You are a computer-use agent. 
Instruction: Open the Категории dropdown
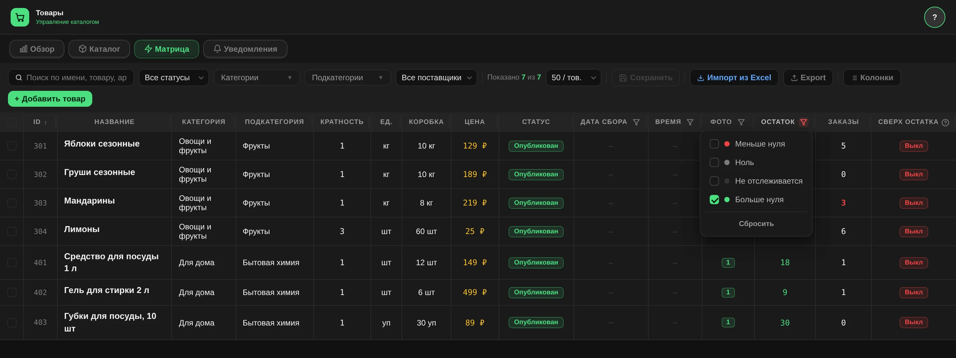coord(257,78)
